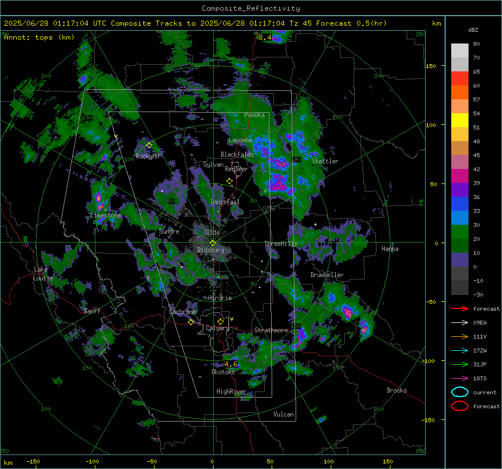Select the bright green swatch between 30 and 20
The height and width of the screenshot is (469, 502).
pyautogui.click(x=460, y=232)
